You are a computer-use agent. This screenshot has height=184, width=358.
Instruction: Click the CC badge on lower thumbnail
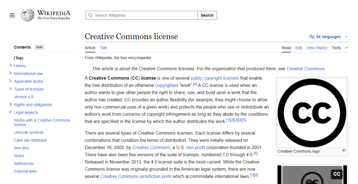point(337,174)
